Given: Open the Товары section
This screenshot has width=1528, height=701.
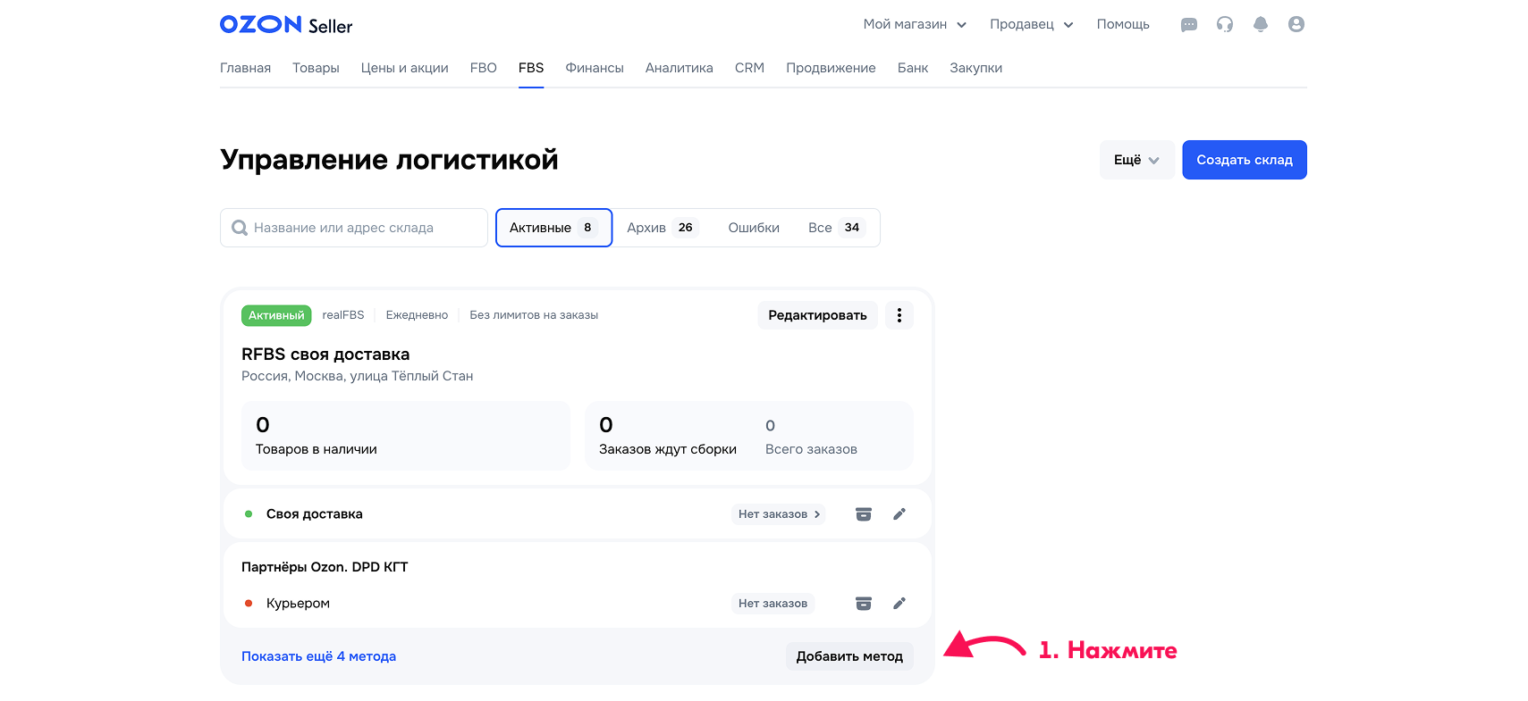Looking at the screenshot, I should click(x=316, y=68).
